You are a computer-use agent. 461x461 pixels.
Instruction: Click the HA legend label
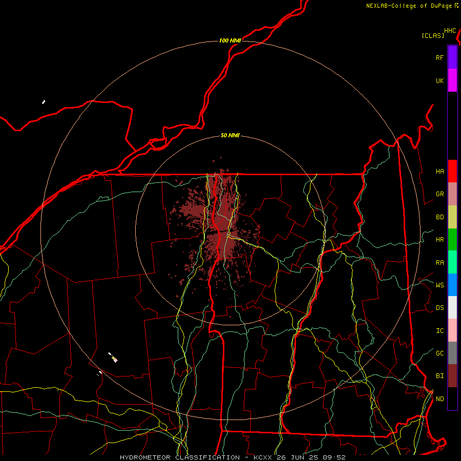(x=439, y=171)
